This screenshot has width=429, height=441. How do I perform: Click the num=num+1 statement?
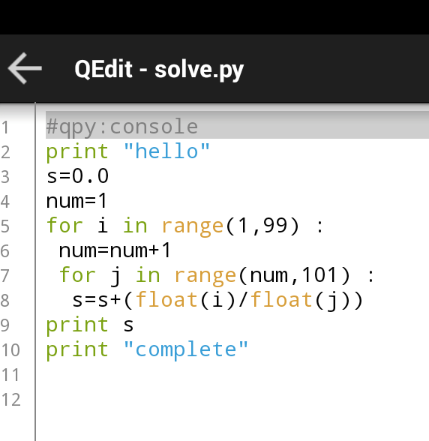(115, 250)
